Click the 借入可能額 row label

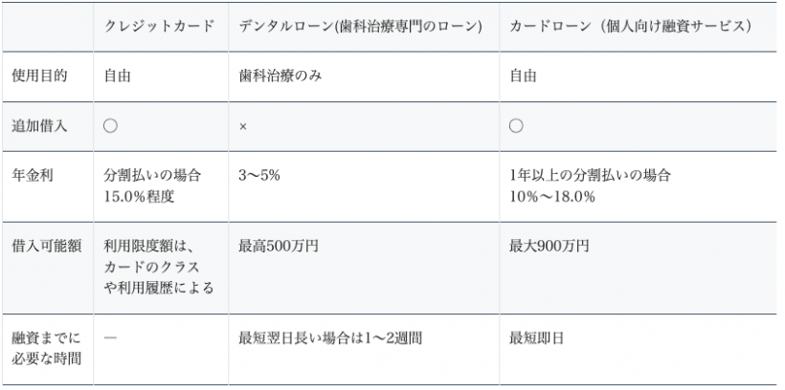click(46, 247)
